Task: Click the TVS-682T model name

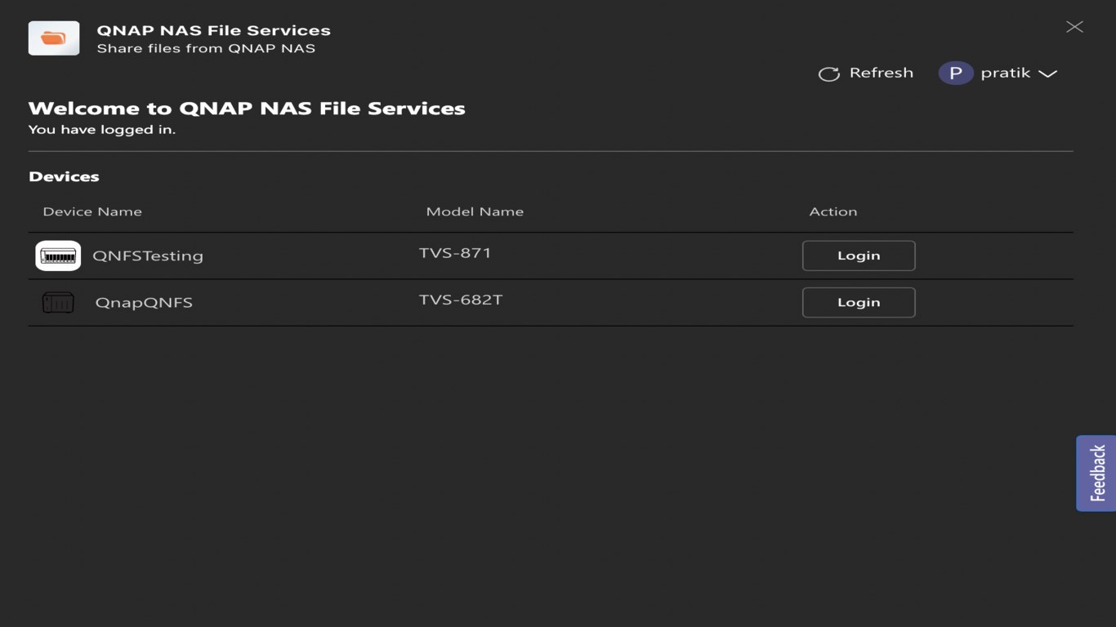Action: [x=461, y=300]
